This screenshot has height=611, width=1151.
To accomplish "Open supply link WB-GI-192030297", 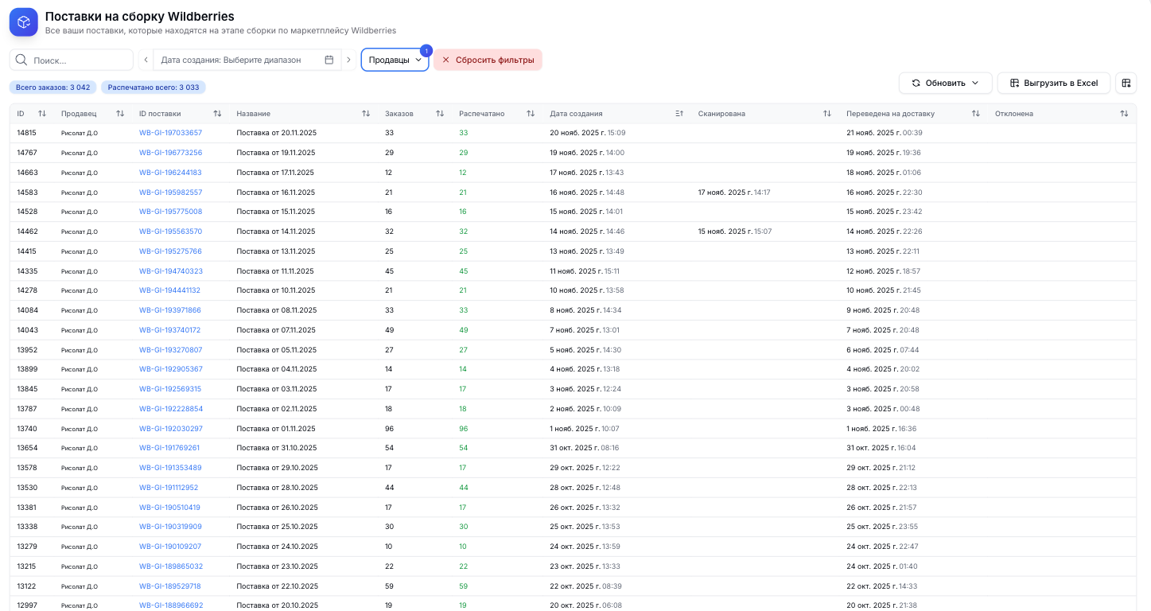I will tap(170, 429).
